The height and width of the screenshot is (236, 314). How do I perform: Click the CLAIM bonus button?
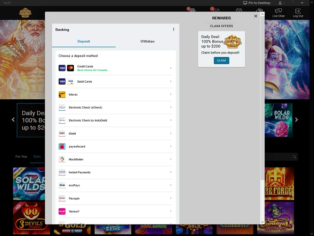[x=221, y=61]
